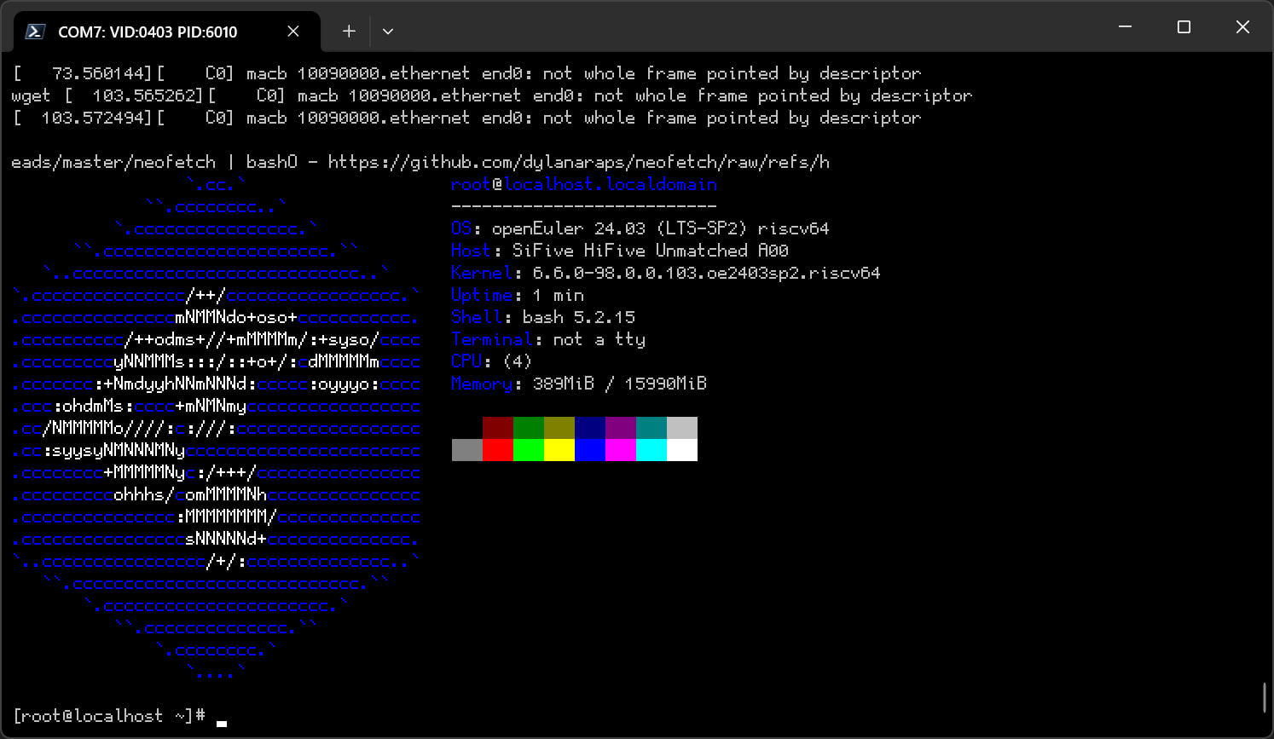Click the root@localhost.localdomain header text

[x=583, y=184]
